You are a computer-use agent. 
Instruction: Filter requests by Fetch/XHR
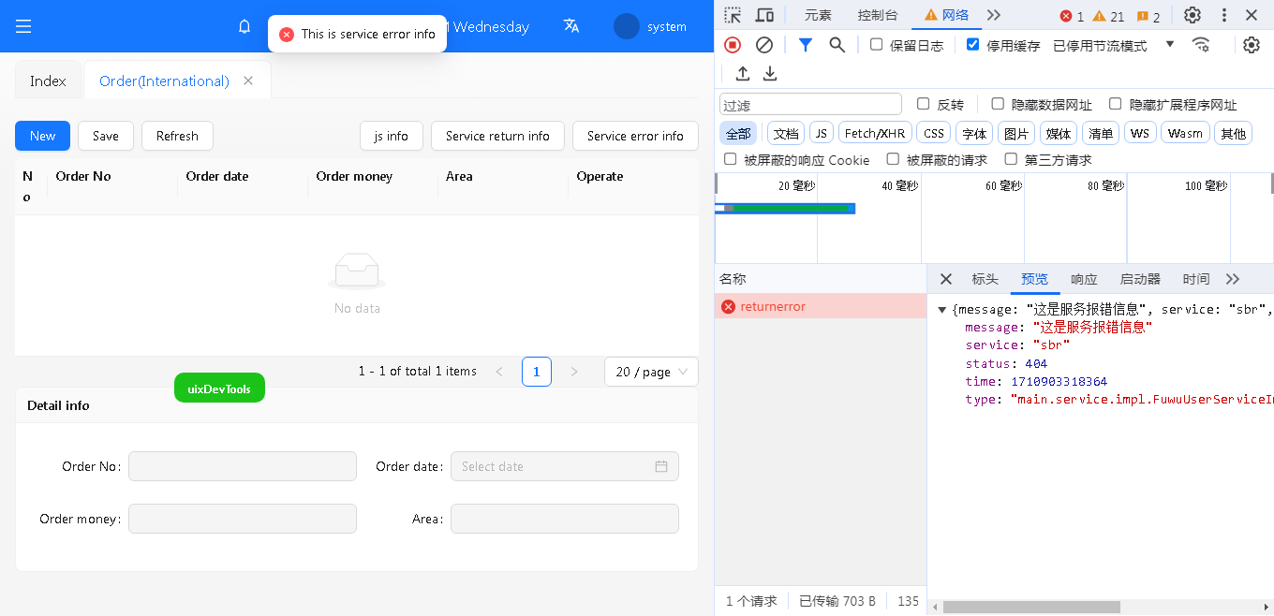875,133
